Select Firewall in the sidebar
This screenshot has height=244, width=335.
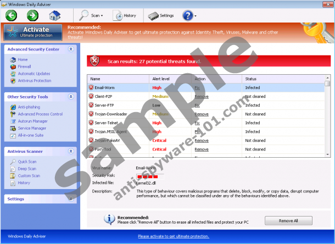(x=24, y=66)
